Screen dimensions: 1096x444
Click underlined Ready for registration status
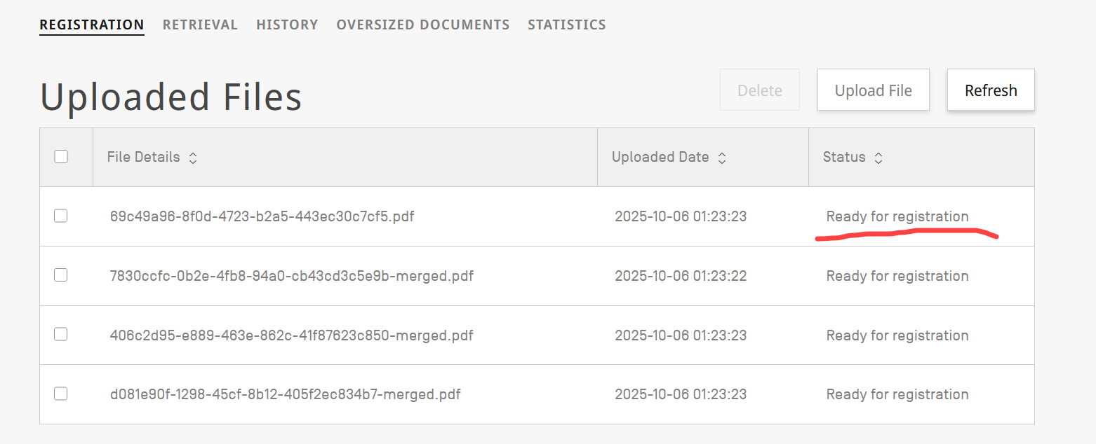pos(897,216)
